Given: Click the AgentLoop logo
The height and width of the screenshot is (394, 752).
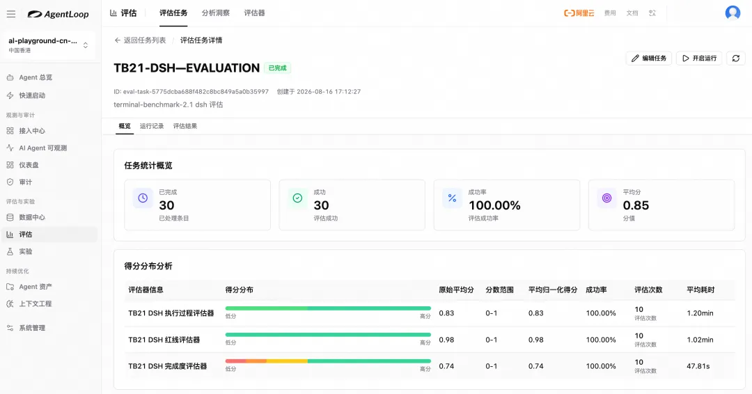Looking at the screenshot, I should click(x=58, y=14).
